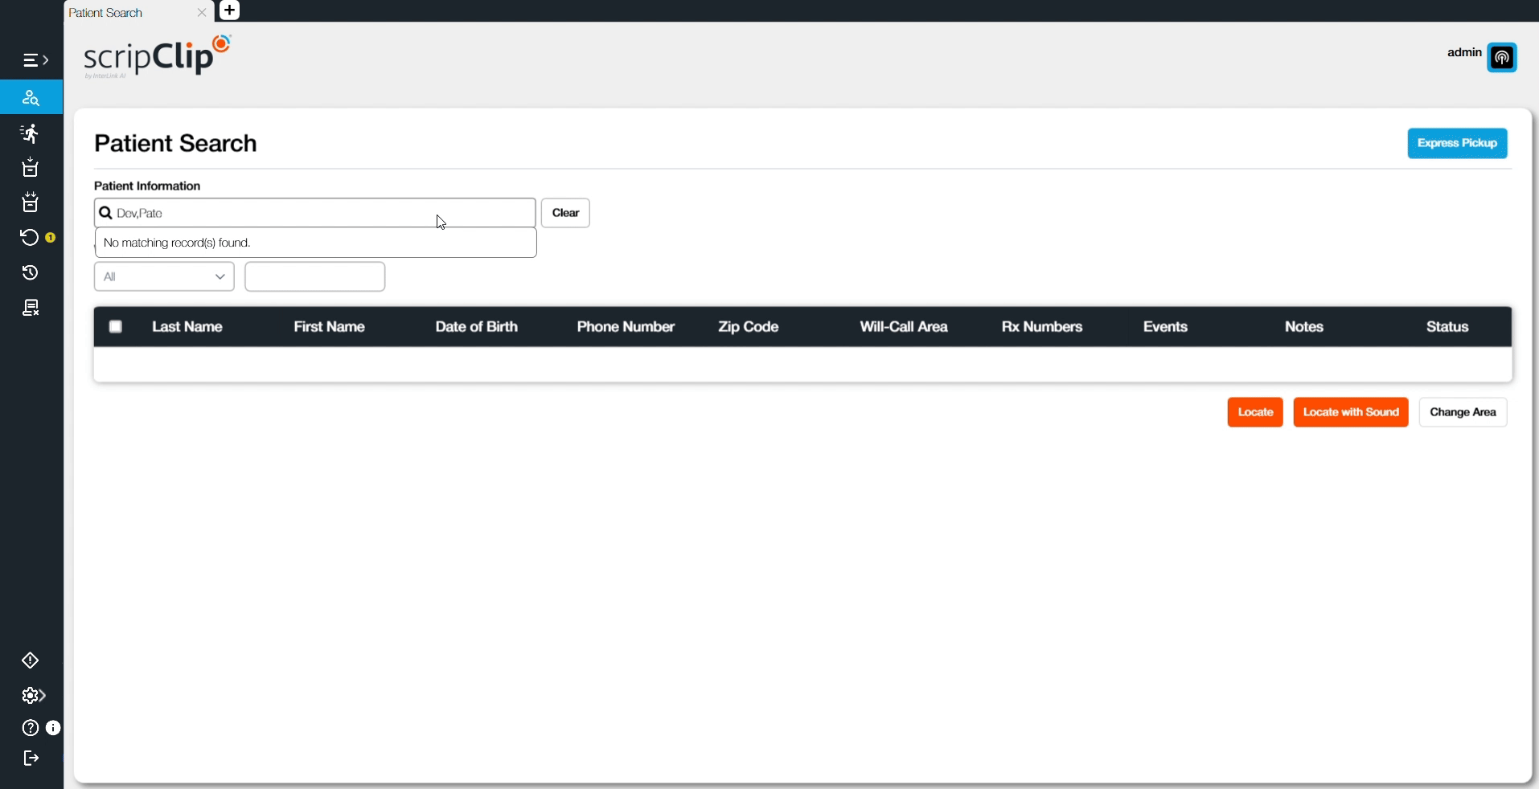Open the diamond warning alerts icon
Viewport: 1539px width, 789px height.
[x=31, y=660]
